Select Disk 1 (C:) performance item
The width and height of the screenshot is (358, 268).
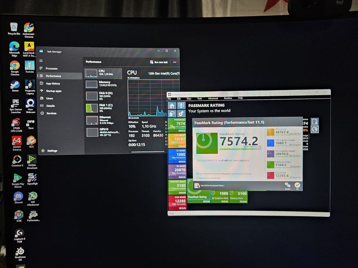(x=103, y=108)
